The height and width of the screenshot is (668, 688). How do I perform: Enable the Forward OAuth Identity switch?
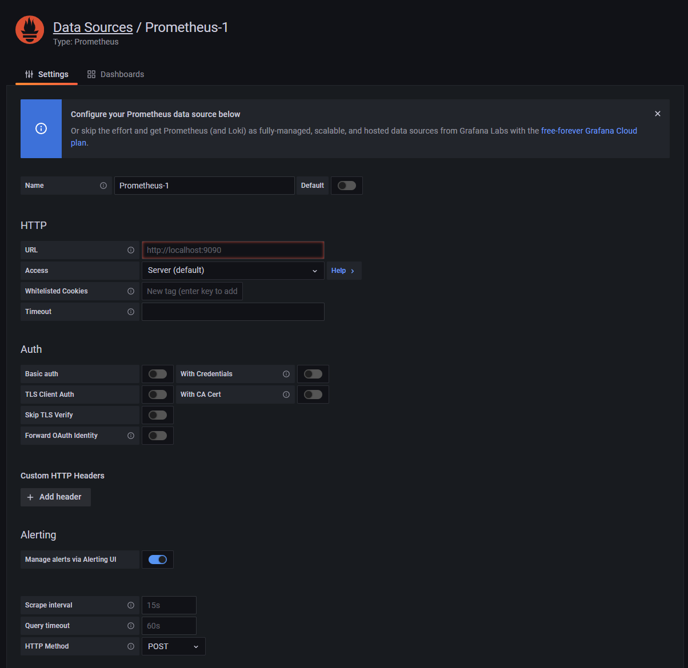click(x=158, y=436)
